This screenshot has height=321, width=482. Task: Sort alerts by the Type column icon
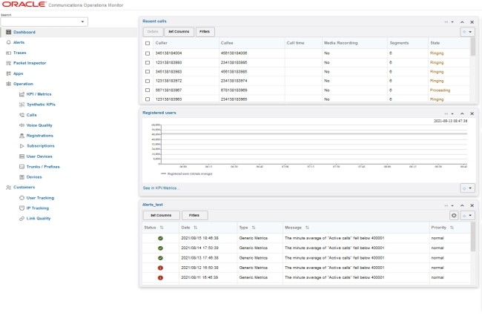click(254, 228)
